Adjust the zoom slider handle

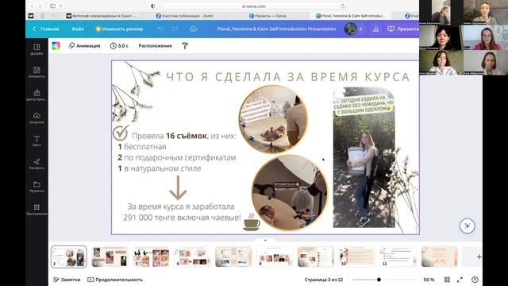(379, 280)
